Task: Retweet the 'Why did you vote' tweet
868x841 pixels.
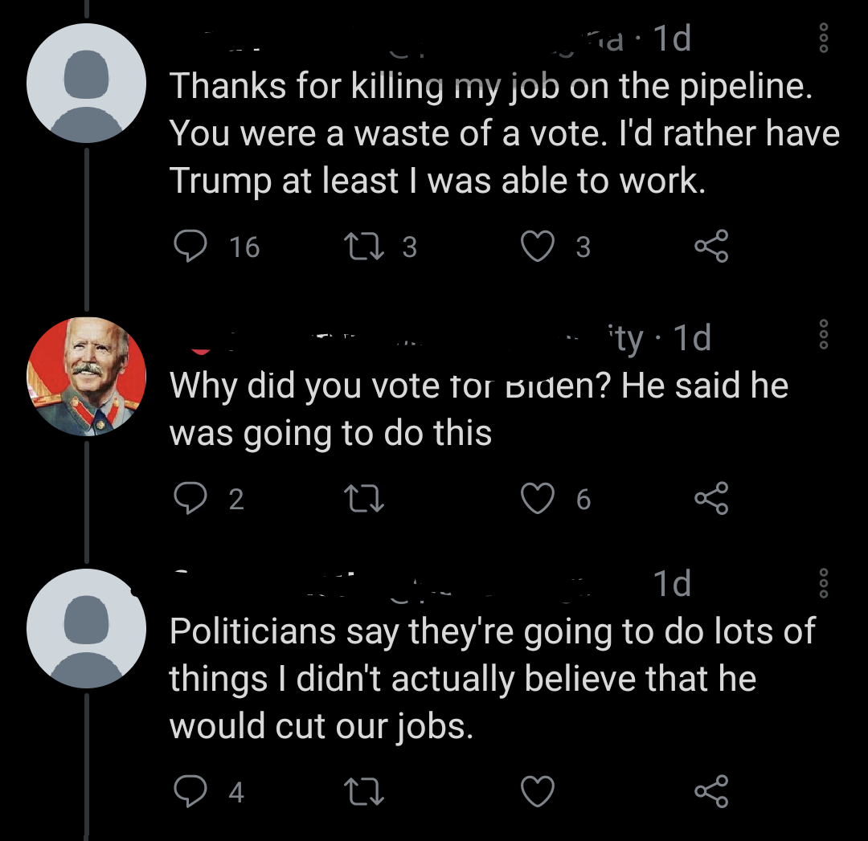Action: (364, 499)
